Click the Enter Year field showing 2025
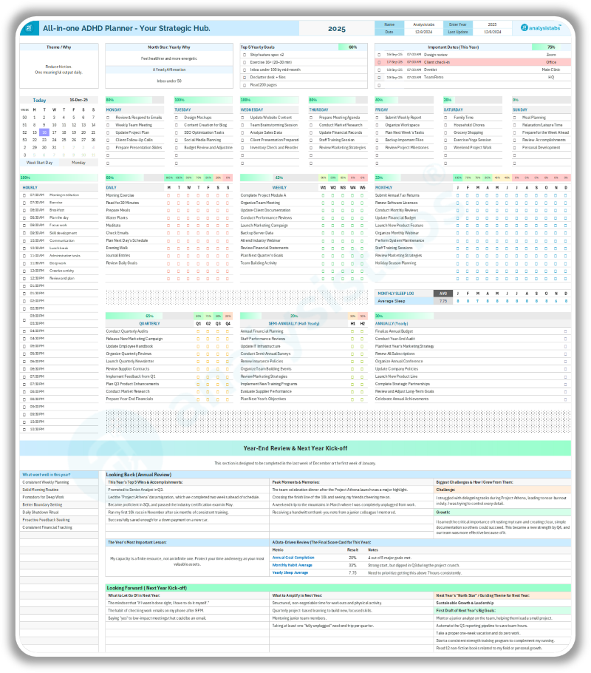Viewport: 591px width, 673px height. coord(493,24)
